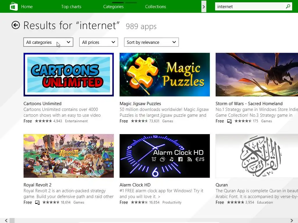Open the Royal Revolt 2 thumbnail
The width and height of the screenshot is (298, 223).
pos(69,156)
